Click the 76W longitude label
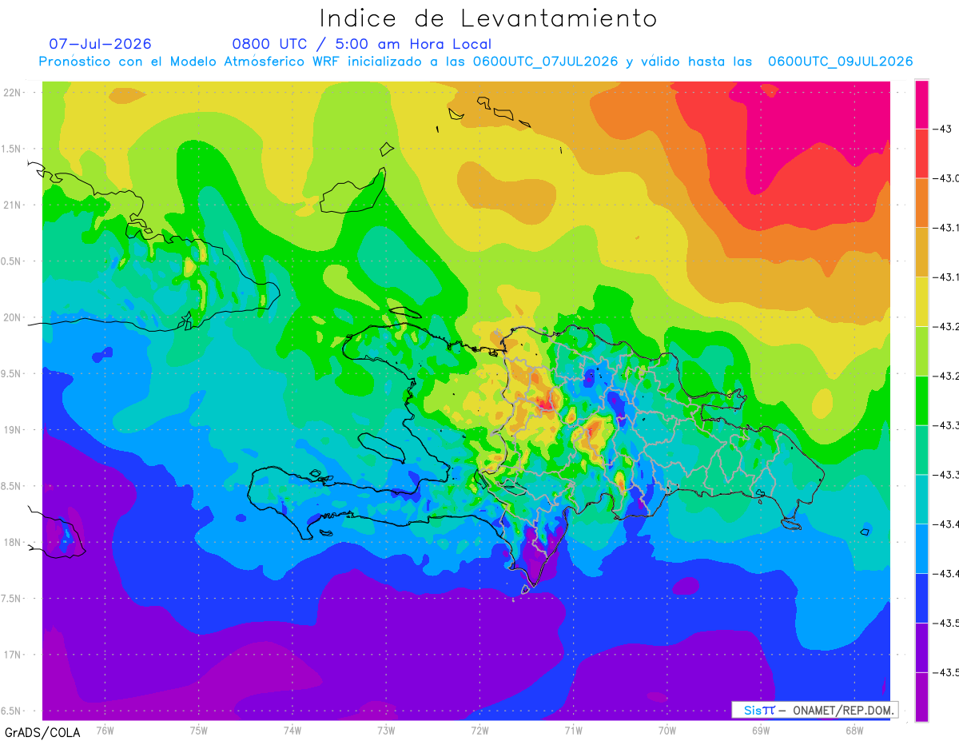The height and width of the screenshot is (741, 959). tap(105, 730)
